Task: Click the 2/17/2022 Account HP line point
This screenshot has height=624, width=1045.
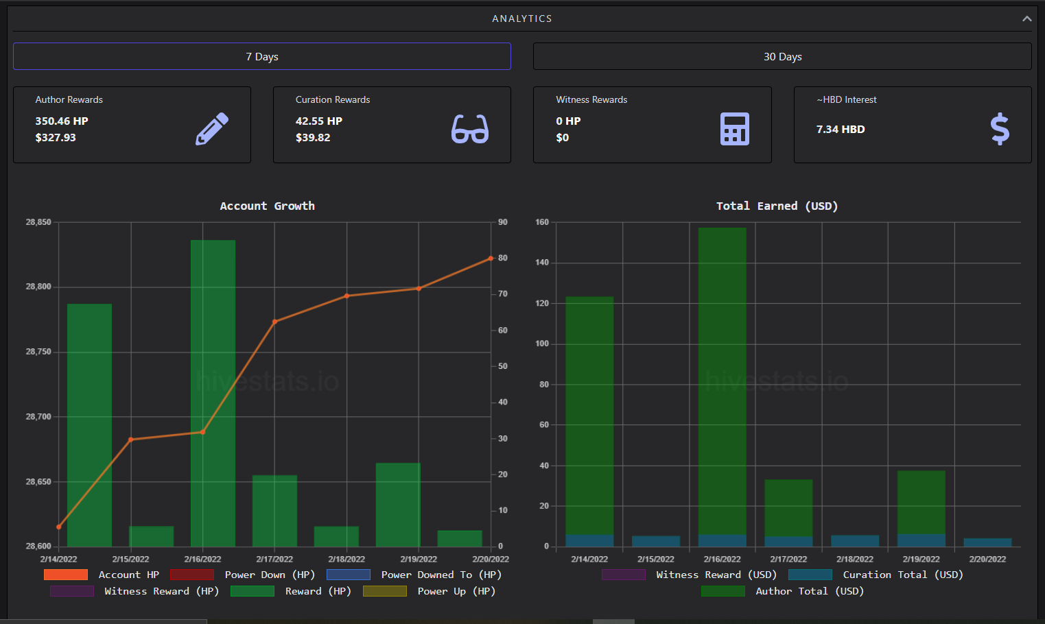Action: pos(274,322)
